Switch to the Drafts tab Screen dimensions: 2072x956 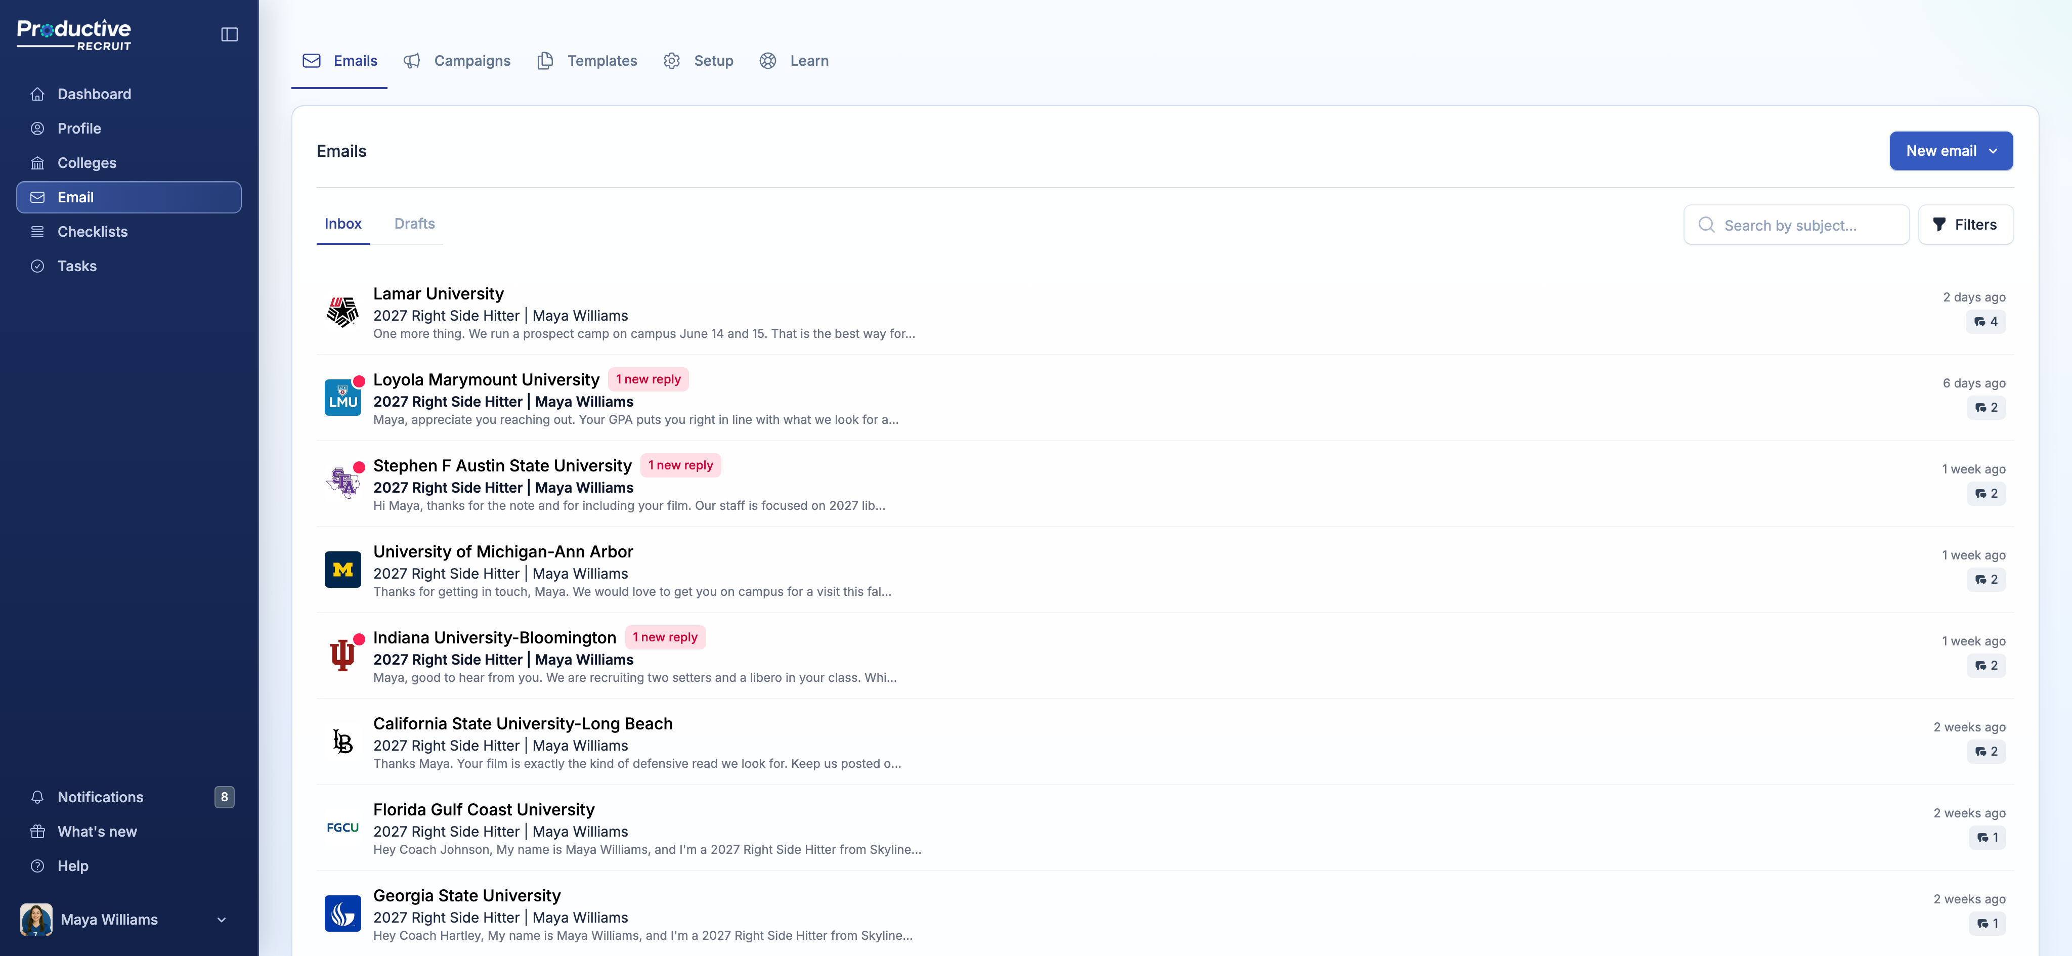click(414, 224)
